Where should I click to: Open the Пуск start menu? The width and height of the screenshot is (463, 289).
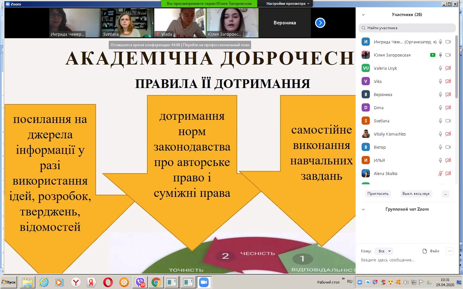(9, 282)
